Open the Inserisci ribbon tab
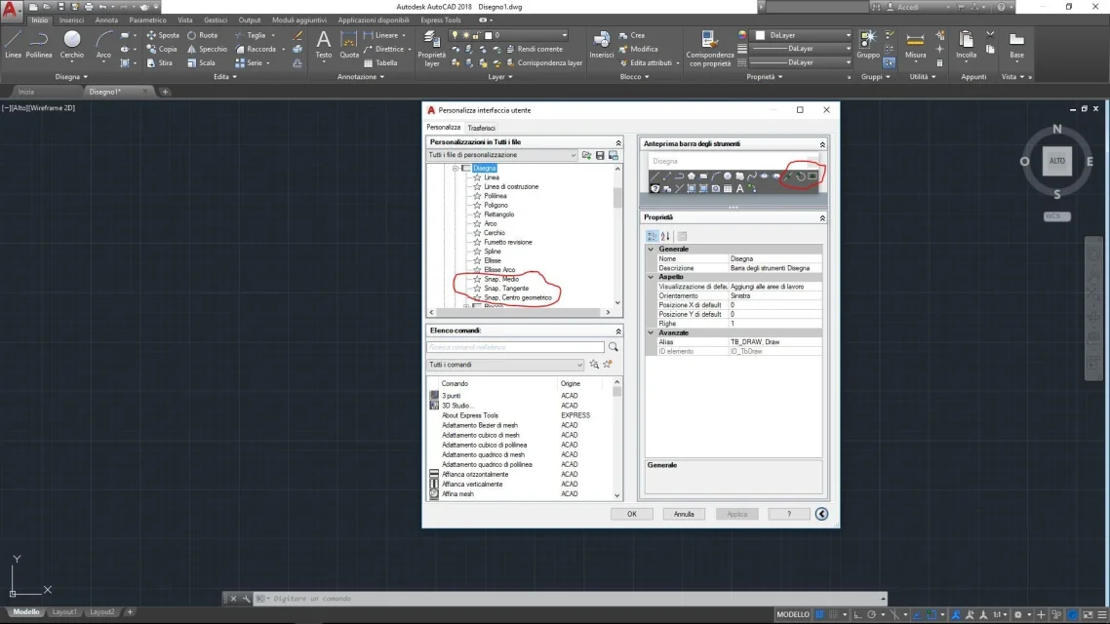Viewport: 1110px width, 624px height. point(71,20)
